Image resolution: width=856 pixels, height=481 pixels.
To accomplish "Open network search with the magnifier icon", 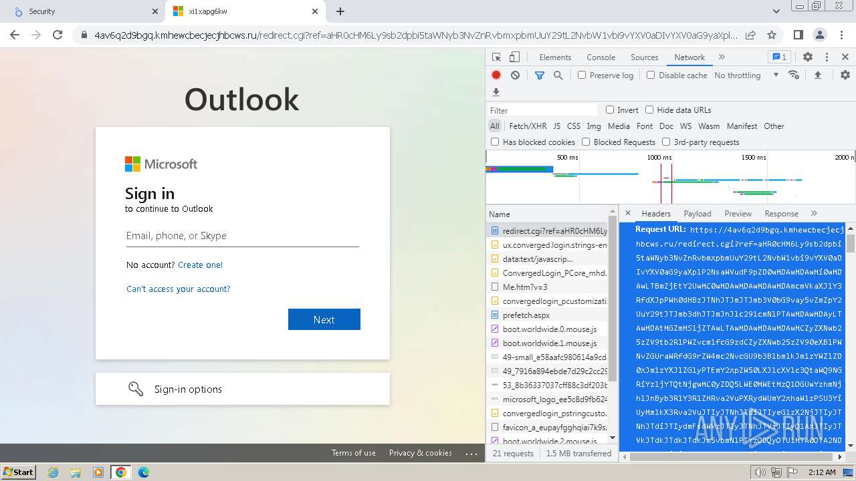I will click(x=558, y=75).
